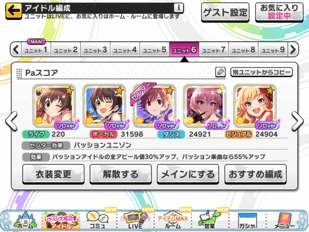Open the LIVE menu icon
Screen dimensions: 309x232
pyautogui.click(x=135, y=220)
